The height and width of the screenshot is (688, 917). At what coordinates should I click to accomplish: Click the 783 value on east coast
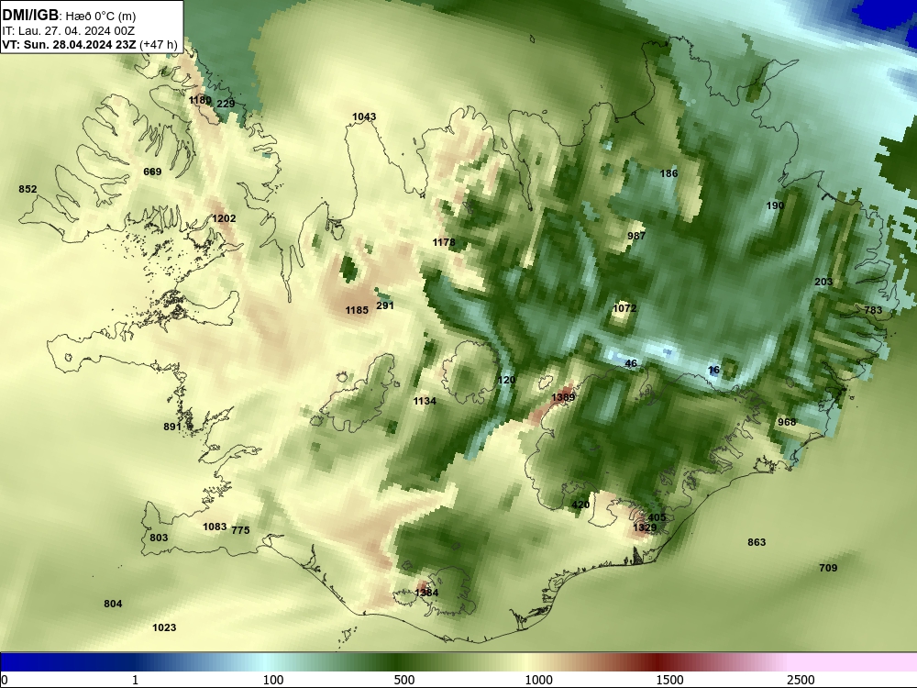click(x=873, y=310)
